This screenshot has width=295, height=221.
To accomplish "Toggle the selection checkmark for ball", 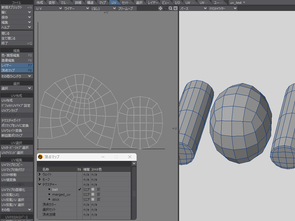I will pyautogui.click(x=79, y=189).
